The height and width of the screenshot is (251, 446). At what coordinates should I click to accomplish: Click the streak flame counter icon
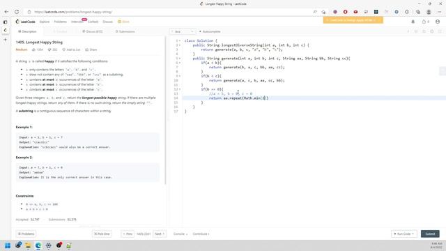click(x=426, y=22)
